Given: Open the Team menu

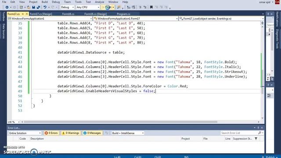Looking at the screenshot, I should (67, 2).
